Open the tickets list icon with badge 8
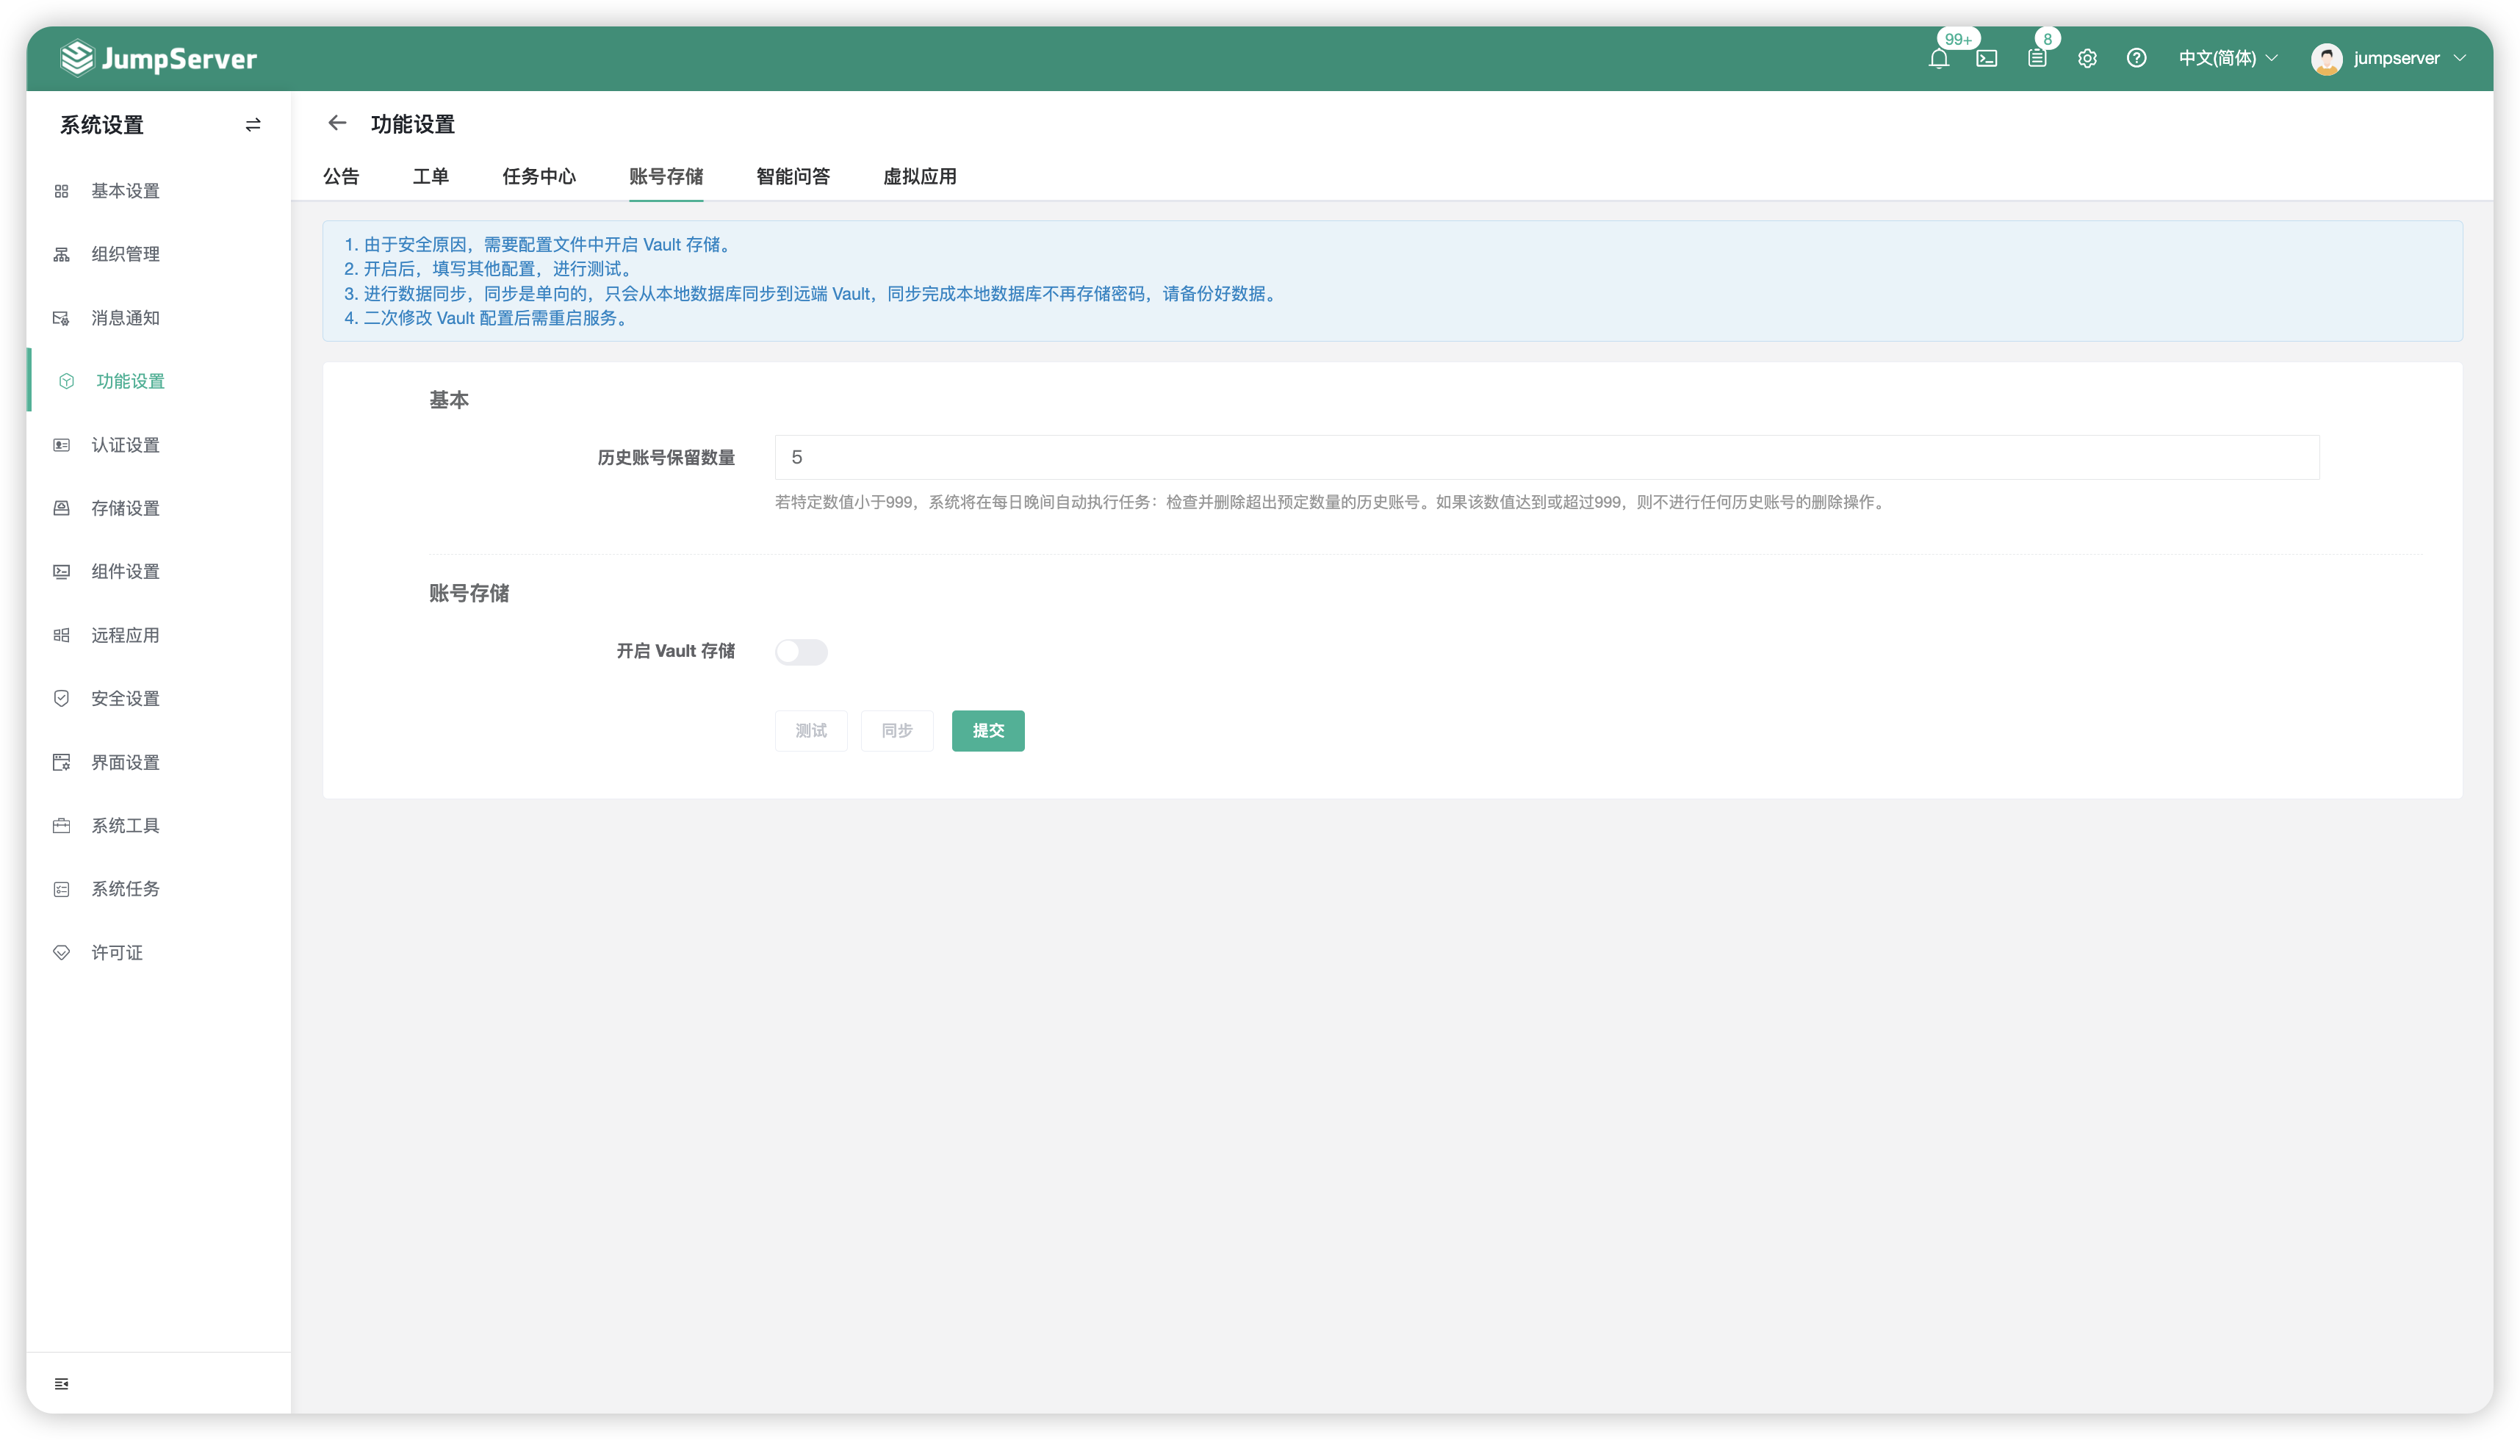The image size is (2520, 1440). (x=2037, y=58)
